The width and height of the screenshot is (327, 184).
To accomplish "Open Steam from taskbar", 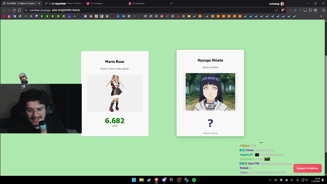I will 149,180.
